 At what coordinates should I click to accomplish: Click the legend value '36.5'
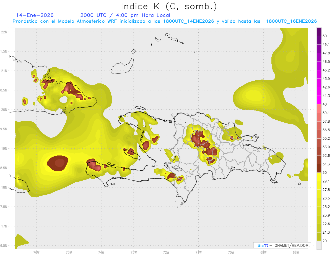326,130
